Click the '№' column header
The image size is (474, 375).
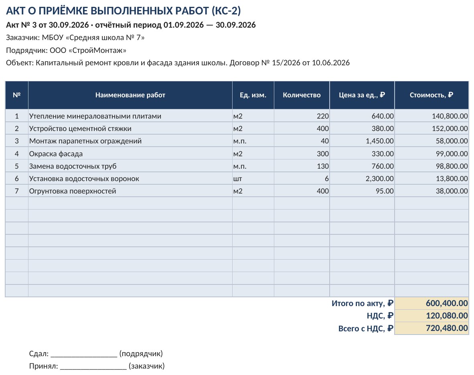16,95
